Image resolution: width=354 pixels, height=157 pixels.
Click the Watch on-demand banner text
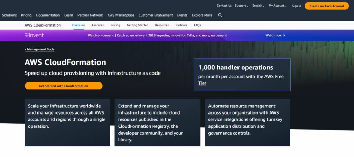[157, 35]
